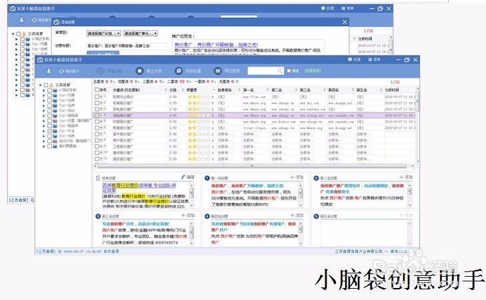486x300 pixels.
Task: Open the green 设置范围 link in toolbar
Action: pyautogui.click(x=313, y=71)
